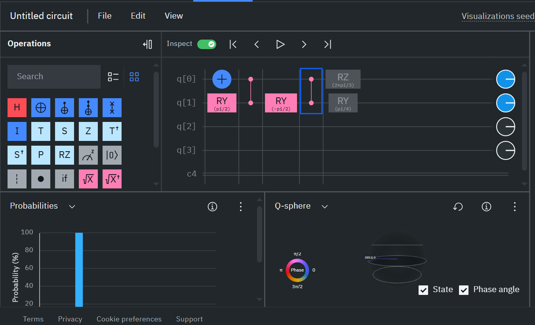Open the Support link
The width and height of the screenshot is (535, 325).
[x=189, y=319]
